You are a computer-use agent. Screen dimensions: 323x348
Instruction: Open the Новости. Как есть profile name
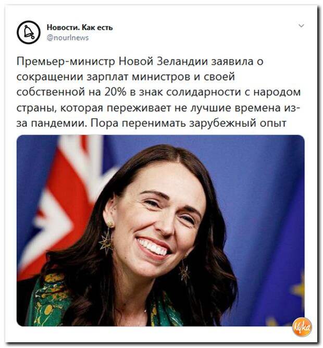click(80, 28)
